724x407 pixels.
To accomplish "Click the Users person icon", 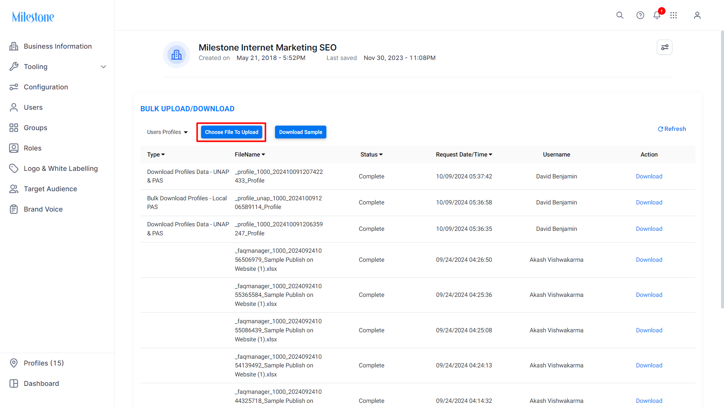I will (14, 107).
